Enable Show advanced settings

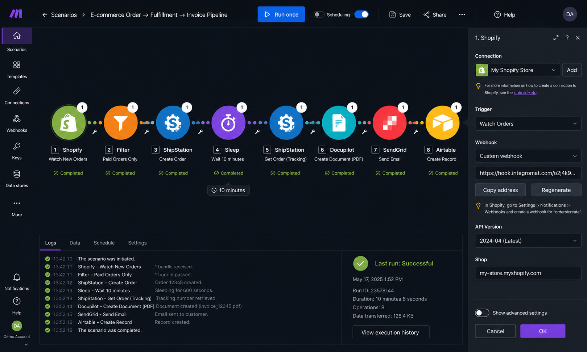point(482,313)
